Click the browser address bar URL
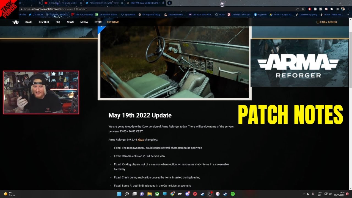352x198 pixels. tap(56, 9)
